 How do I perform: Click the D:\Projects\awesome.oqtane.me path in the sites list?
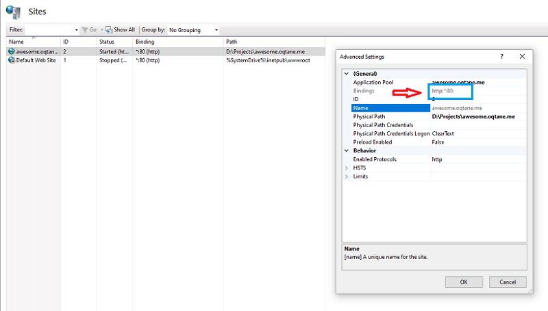coord(265,51)
